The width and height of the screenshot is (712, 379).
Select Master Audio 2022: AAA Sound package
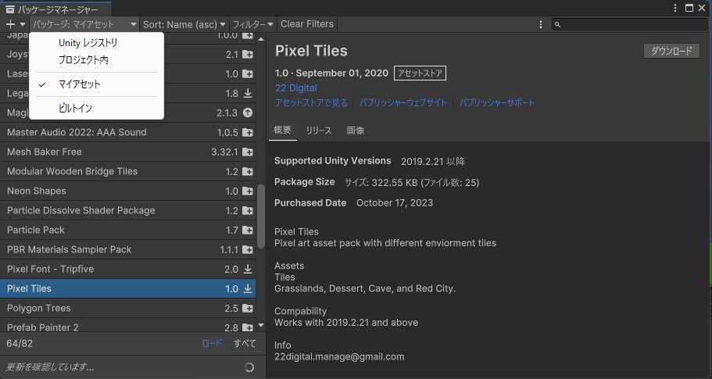pos(127,133)
